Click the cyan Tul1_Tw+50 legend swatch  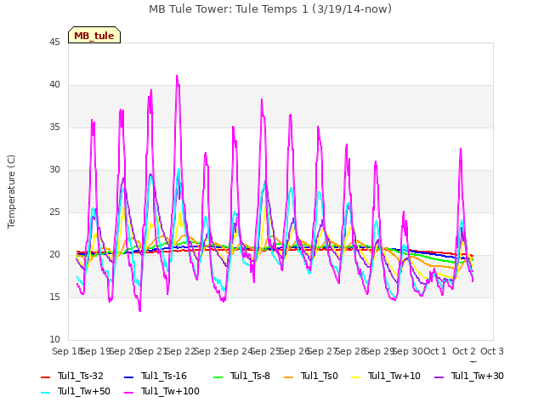(x=45, y=393)
